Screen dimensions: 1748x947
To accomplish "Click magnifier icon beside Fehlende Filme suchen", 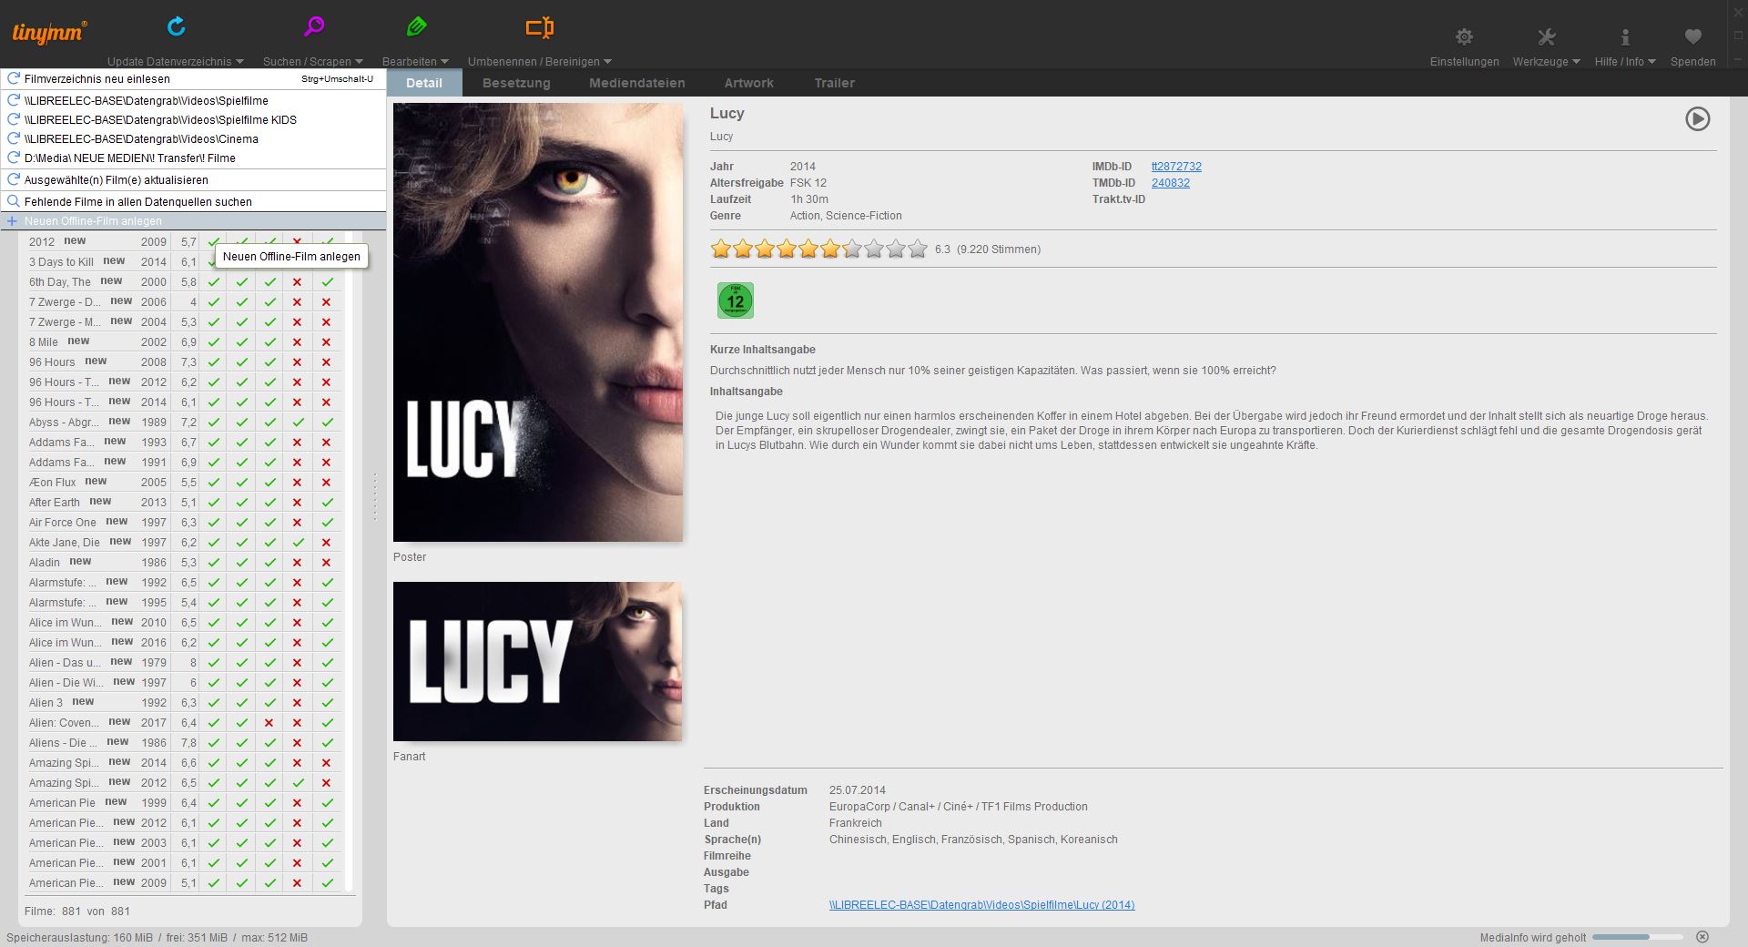I will click(x=14, y=201).
